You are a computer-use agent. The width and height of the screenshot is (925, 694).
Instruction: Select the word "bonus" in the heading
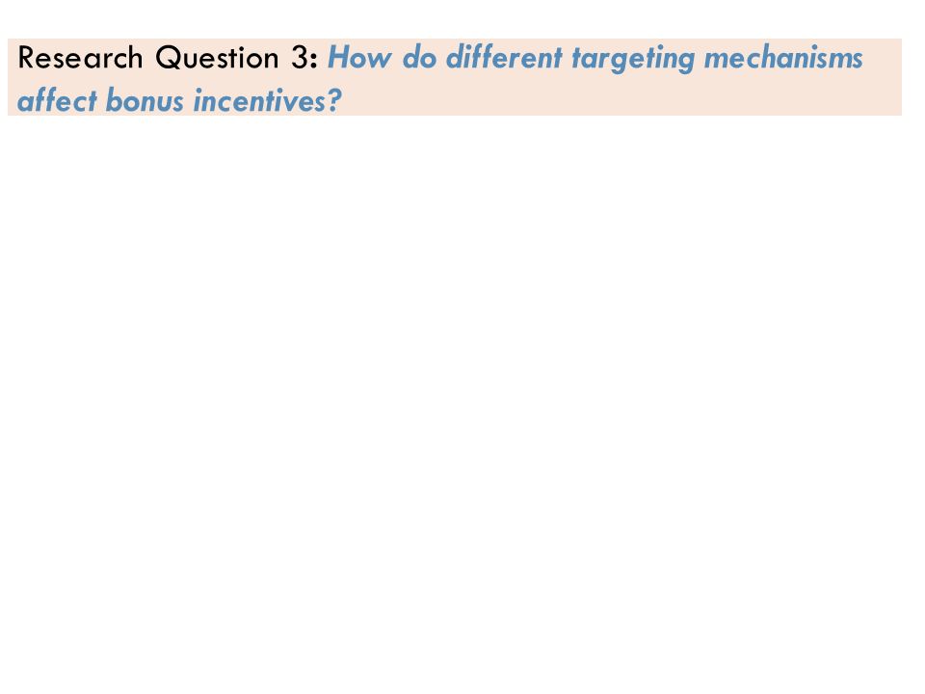pyautogui.click(x=145, y=100)
